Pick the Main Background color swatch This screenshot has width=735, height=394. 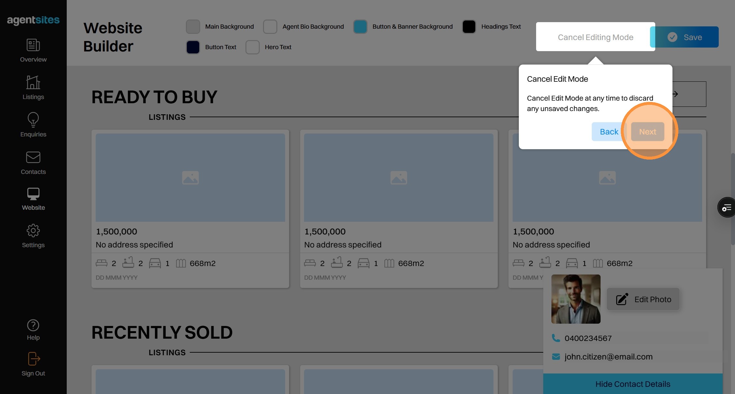click(x=193, y=27)
